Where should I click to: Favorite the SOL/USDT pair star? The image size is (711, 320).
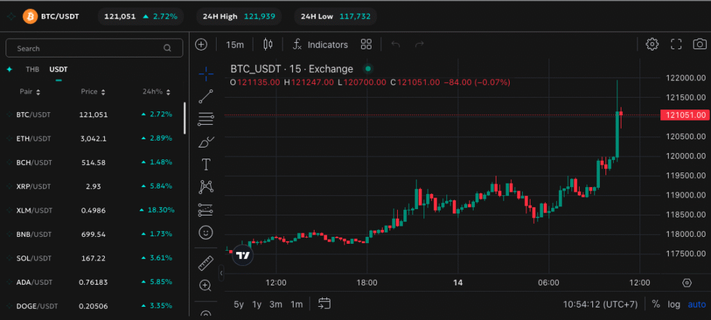click(10, 258)
